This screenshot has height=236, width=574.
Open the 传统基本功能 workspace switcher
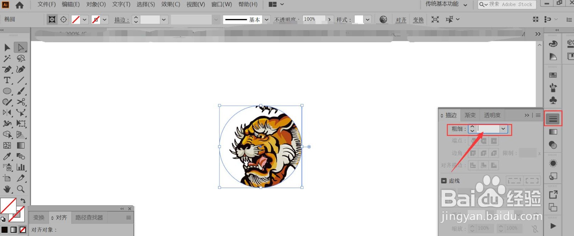pos(446,4)
